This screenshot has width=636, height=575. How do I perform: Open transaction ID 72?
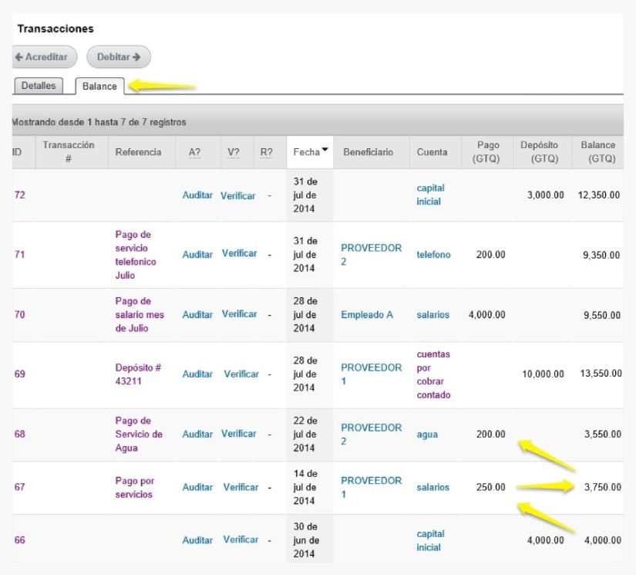pos(20,195)
